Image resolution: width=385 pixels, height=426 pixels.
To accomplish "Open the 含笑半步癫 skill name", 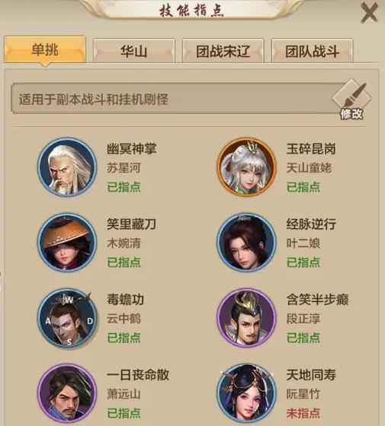I will (x=317, y=300).
